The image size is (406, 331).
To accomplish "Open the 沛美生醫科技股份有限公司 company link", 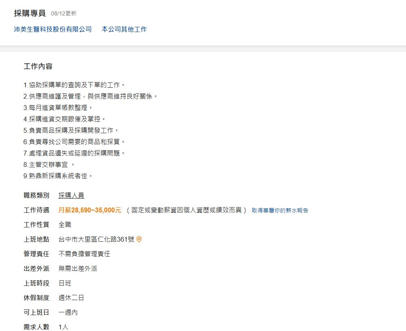I will (x=53, y=29).
